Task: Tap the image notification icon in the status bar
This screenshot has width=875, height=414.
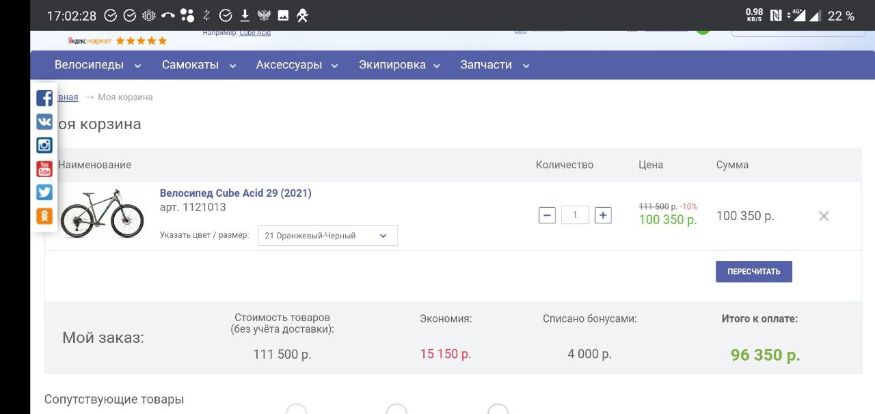Action: tap(283, 15)
